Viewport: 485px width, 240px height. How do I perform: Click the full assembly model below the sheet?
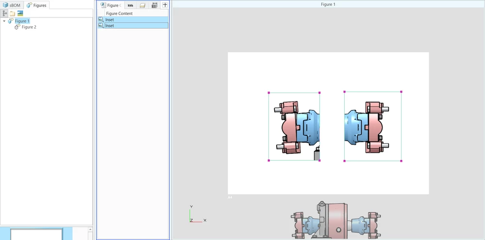[x=336, y=220]
